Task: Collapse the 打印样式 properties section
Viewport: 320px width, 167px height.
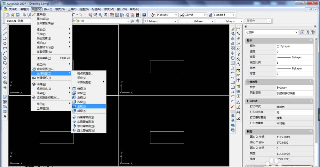Action: [311, 101]
